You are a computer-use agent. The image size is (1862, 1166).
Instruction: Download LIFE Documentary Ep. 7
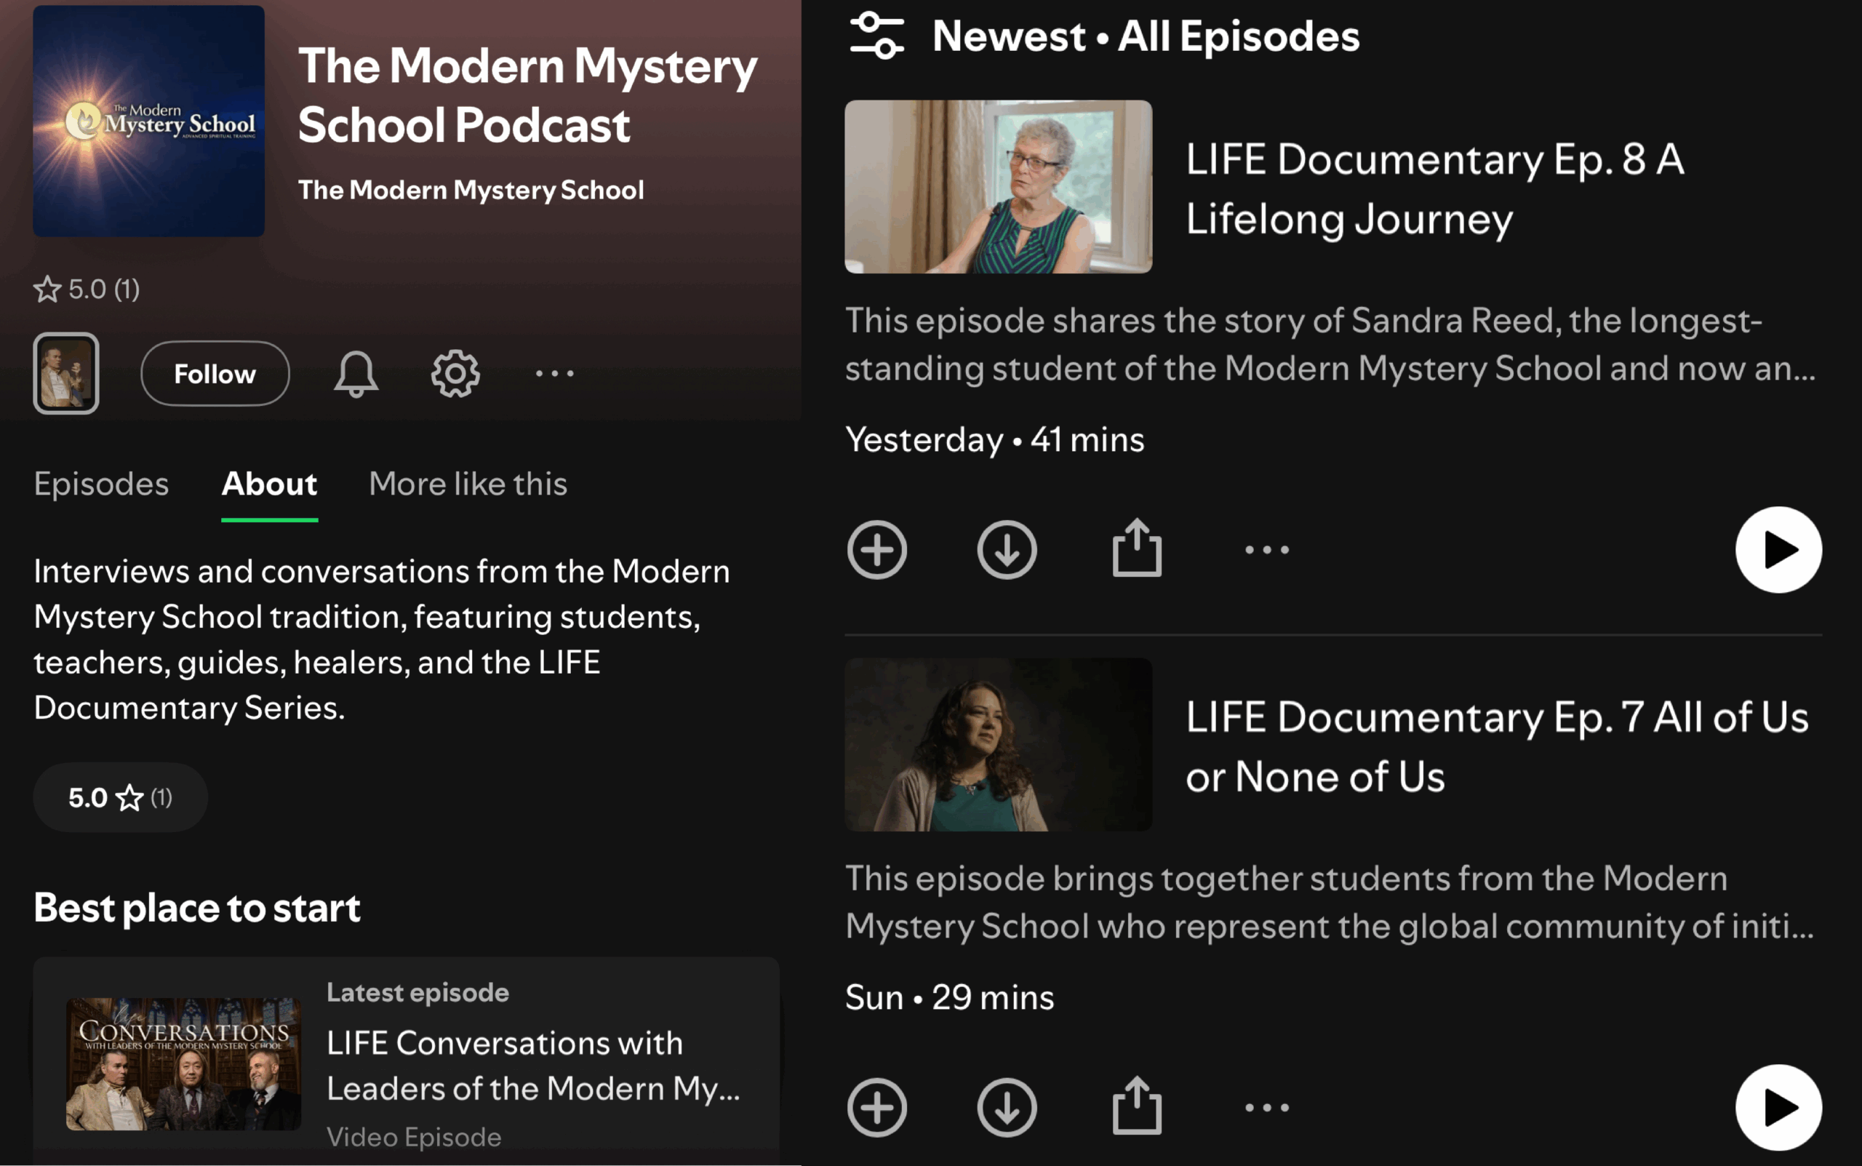(1007, 1107)
